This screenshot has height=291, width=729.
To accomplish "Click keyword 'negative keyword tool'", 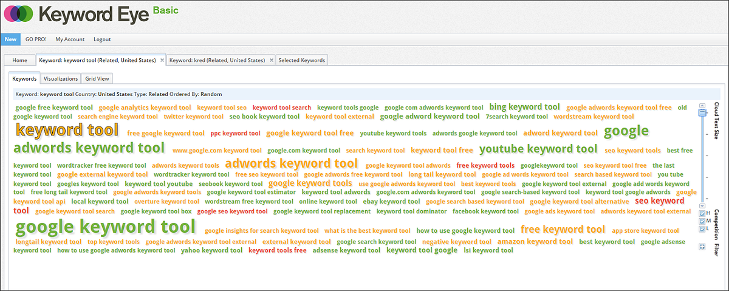I will [456, 242].
